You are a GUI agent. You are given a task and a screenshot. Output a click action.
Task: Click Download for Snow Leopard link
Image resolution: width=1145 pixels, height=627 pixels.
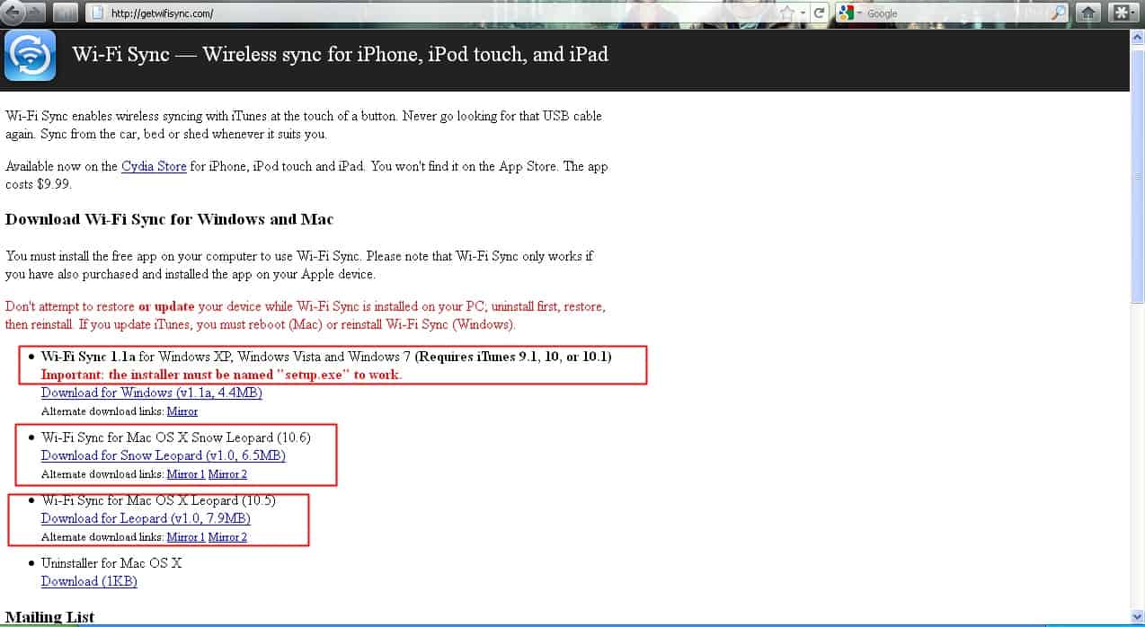[164, 455]
